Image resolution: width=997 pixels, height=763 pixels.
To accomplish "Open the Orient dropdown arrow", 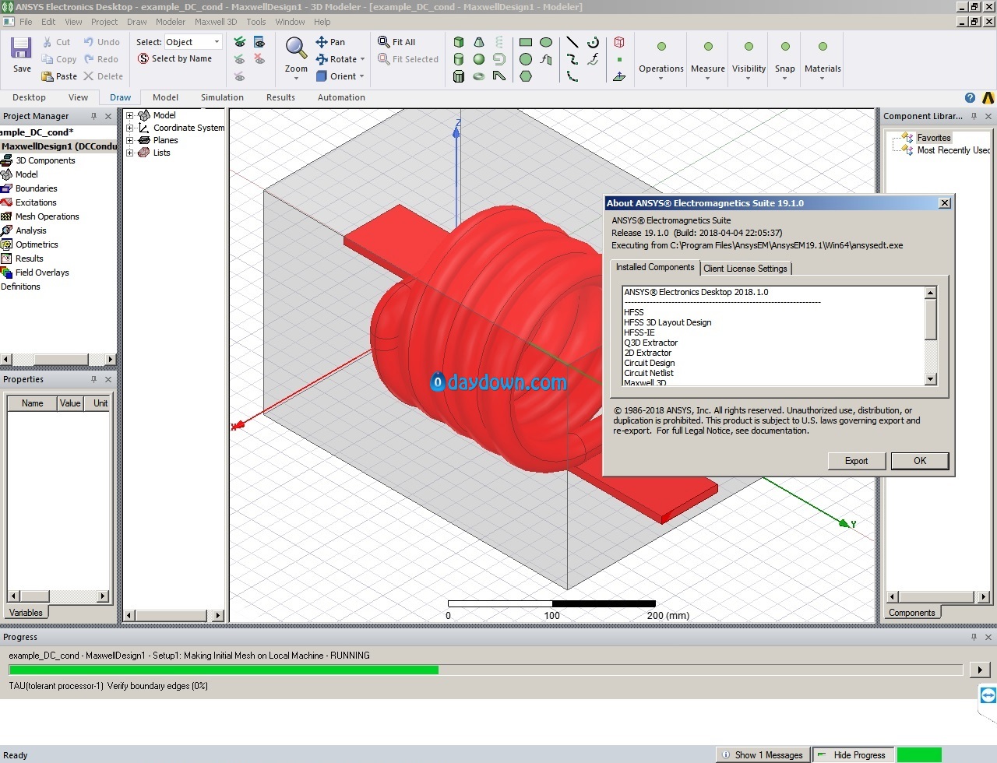I will pos(361,76).
